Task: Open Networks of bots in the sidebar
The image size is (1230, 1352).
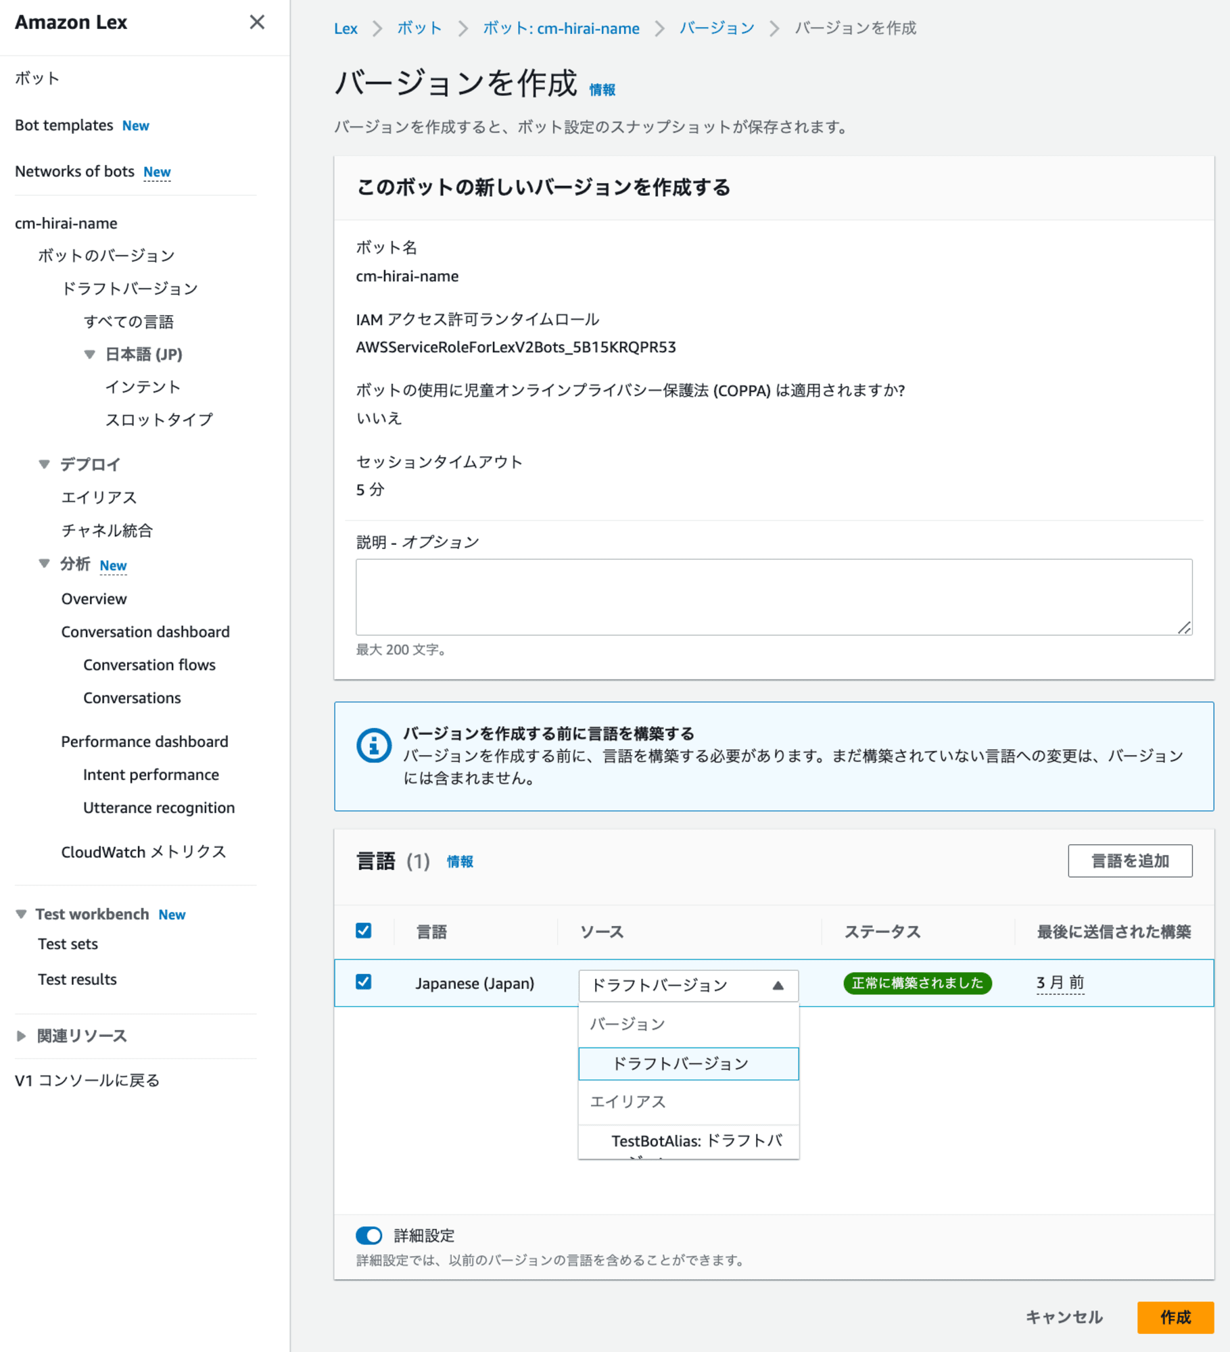Action: click(x=74, y=172)
